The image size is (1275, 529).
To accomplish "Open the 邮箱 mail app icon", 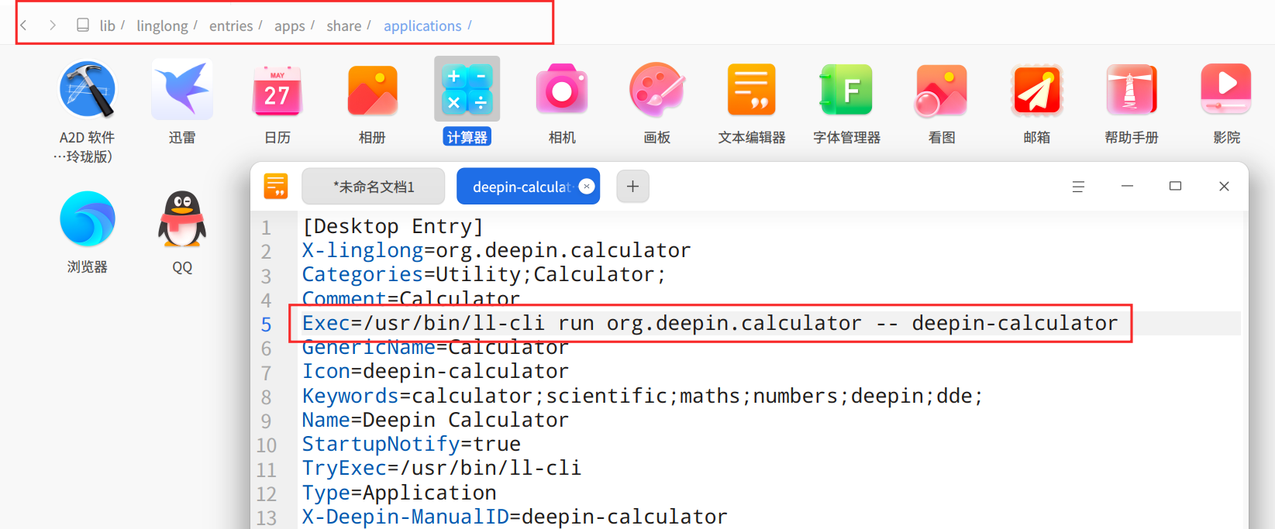I will [x=1036, y=90].
